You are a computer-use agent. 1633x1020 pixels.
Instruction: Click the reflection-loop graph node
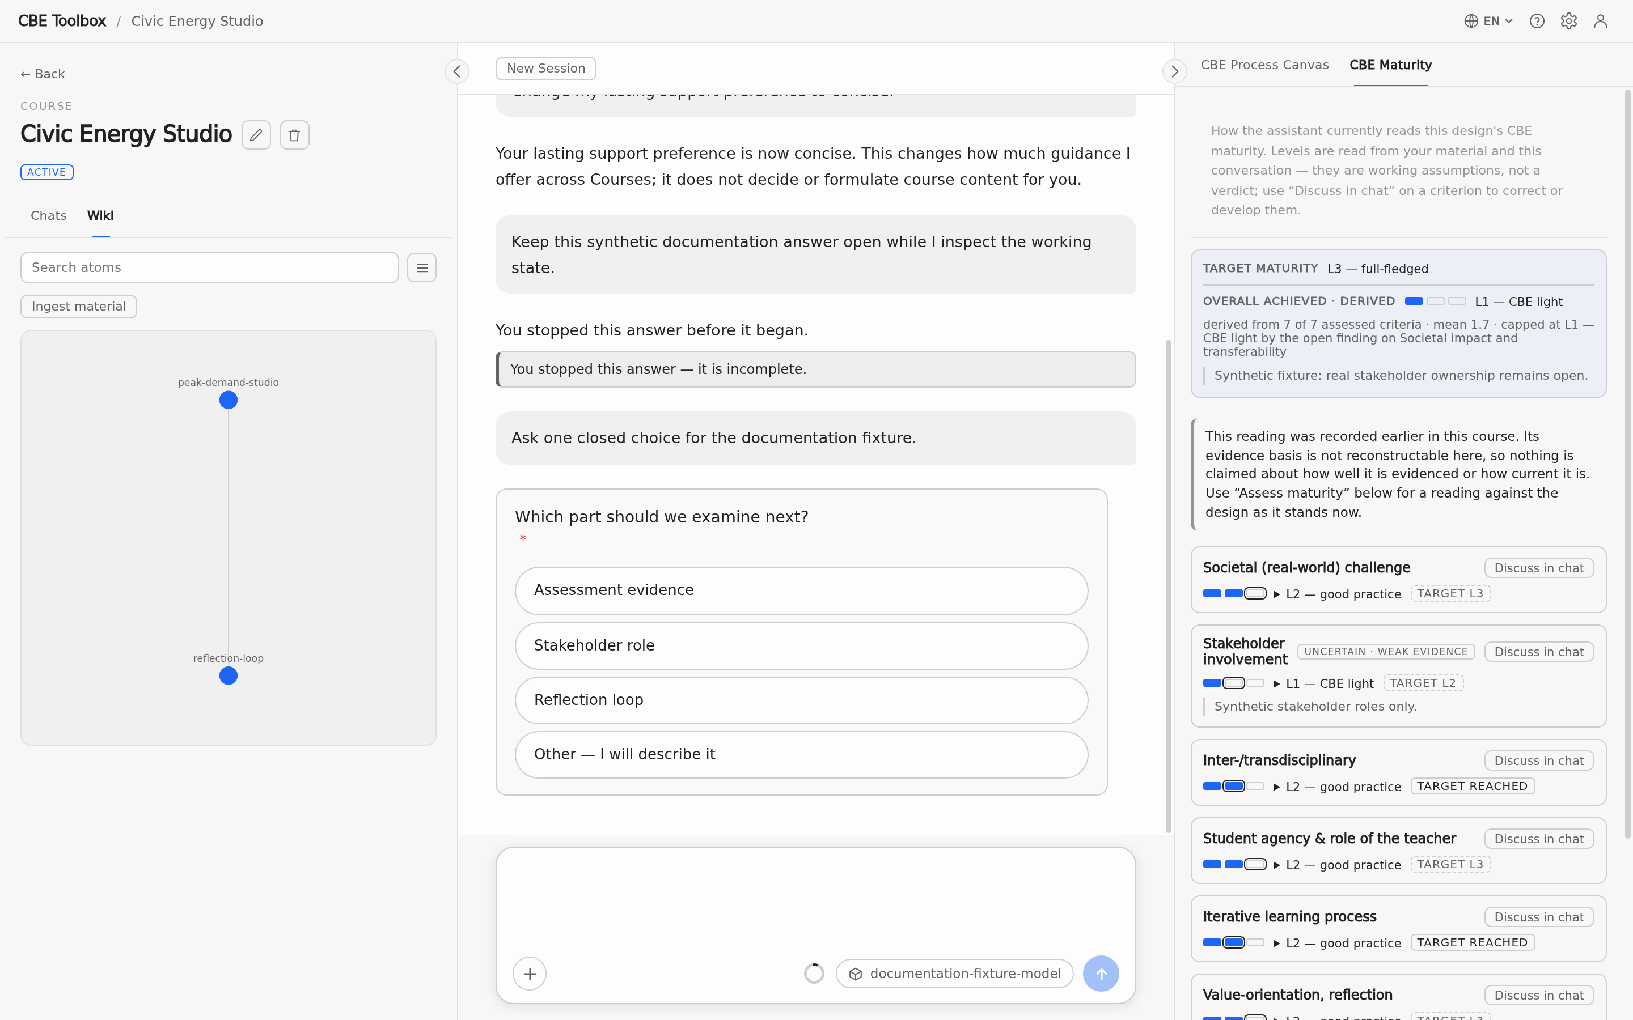pyautogui.click(x=228, y=675)
